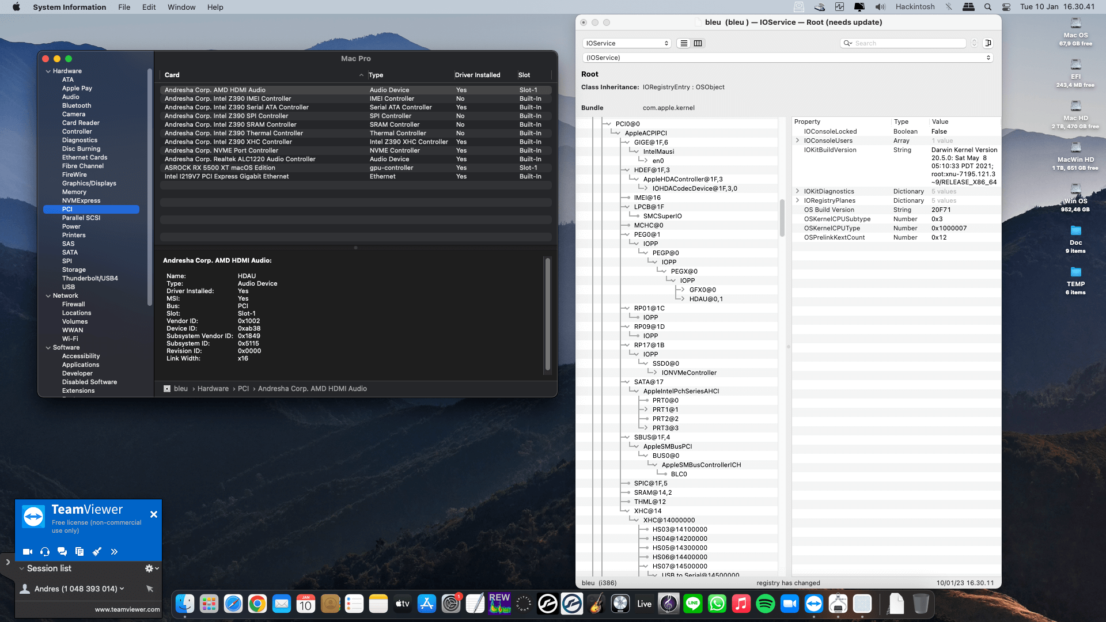Open TeamViewer chat bubbles icon
The height and width of the screenshot is (622, 1106).
[62, 552]
